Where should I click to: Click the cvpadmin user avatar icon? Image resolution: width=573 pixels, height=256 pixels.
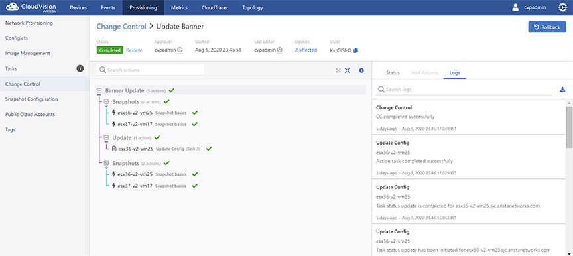[x=515, y=7]
